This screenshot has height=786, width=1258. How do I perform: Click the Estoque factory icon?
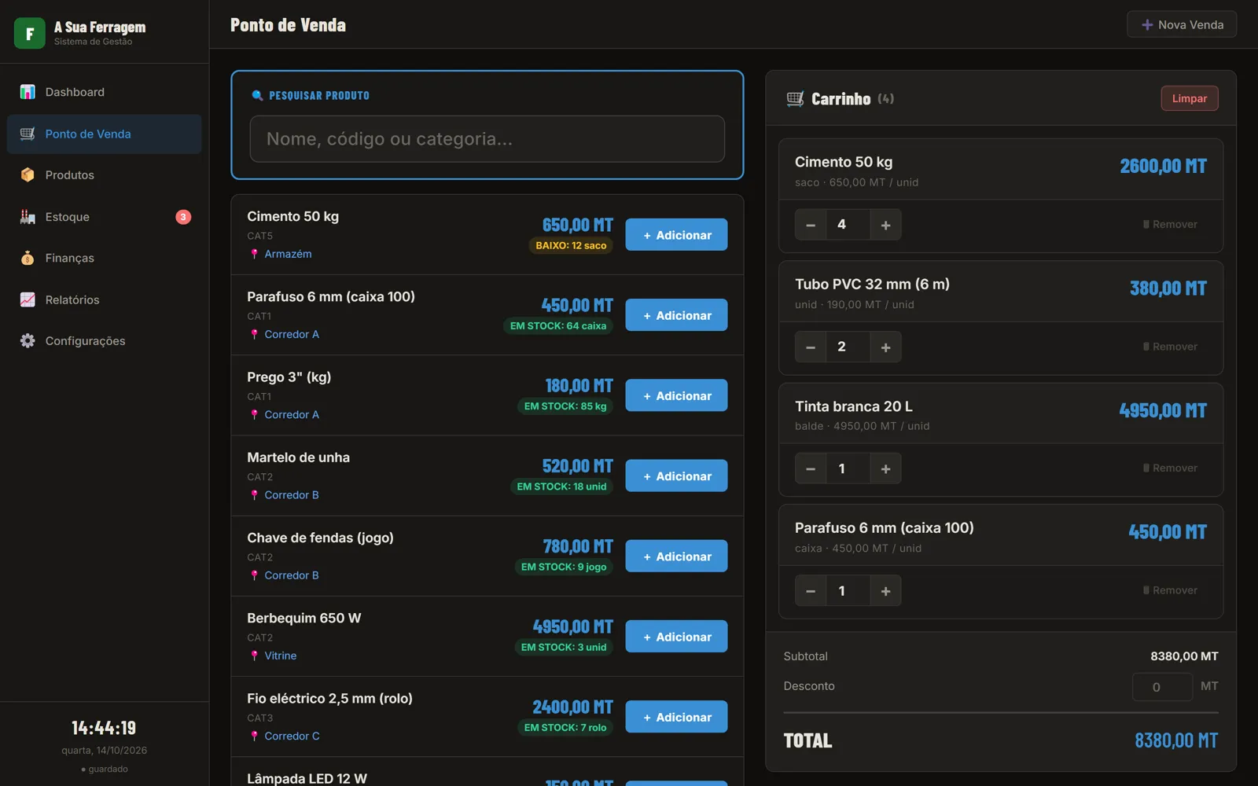point(28,217)
